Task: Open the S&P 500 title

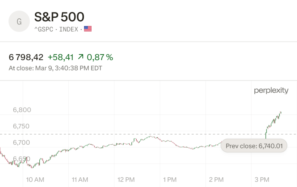Action: coord(59,17)
